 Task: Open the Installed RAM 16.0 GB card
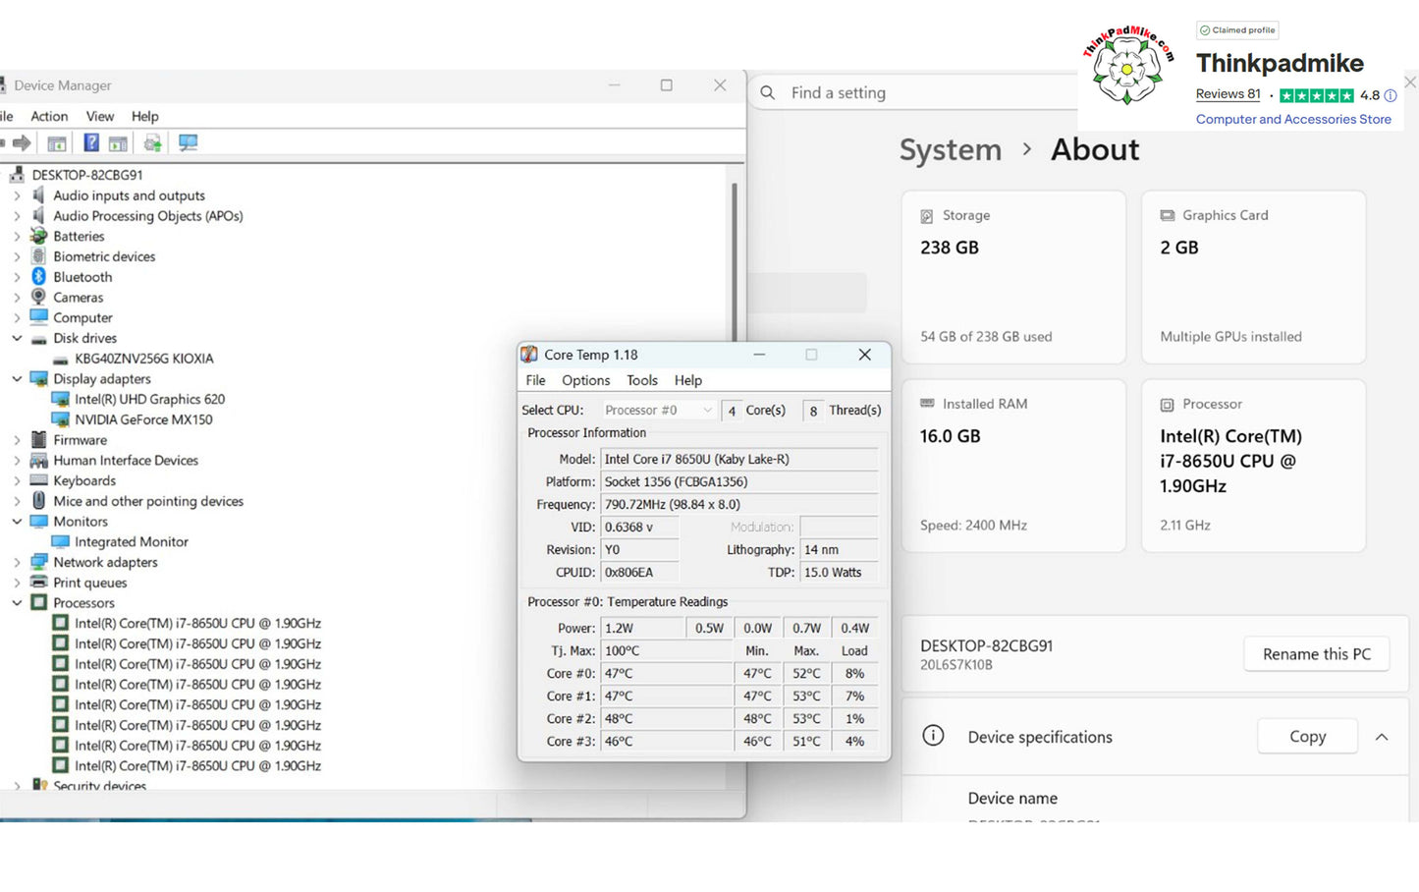pos(1013,466)
